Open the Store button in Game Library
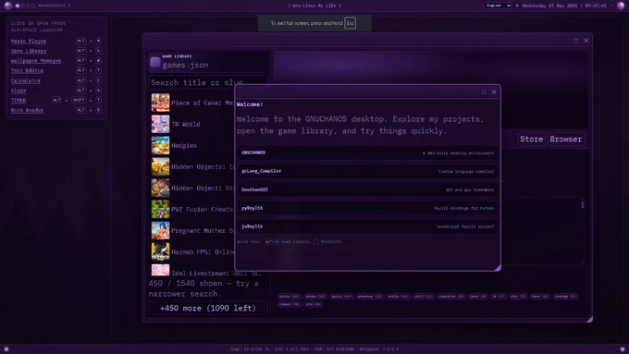 [531, 140]
